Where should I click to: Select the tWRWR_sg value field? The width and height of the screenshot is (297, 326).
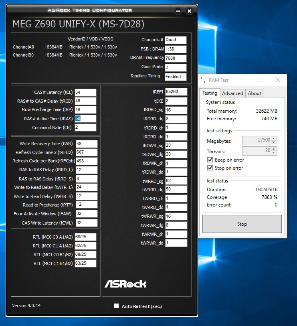coord(176,217)
